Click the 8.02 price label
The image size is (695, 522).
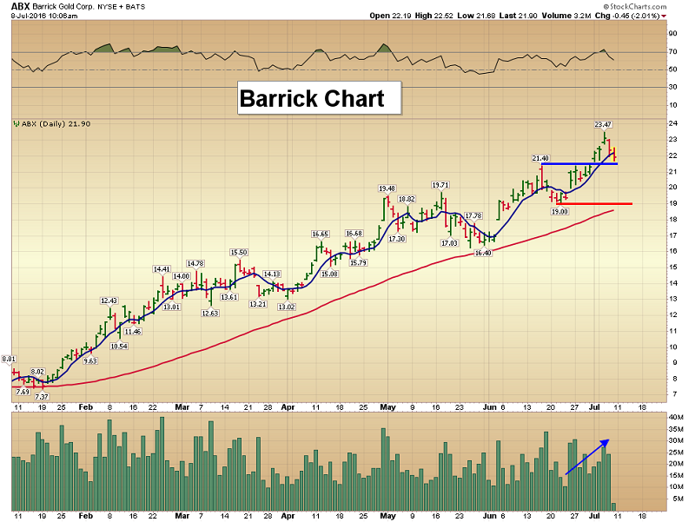37,372
